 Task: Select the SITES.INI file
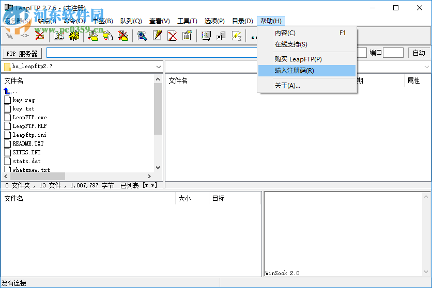(26, 152)
